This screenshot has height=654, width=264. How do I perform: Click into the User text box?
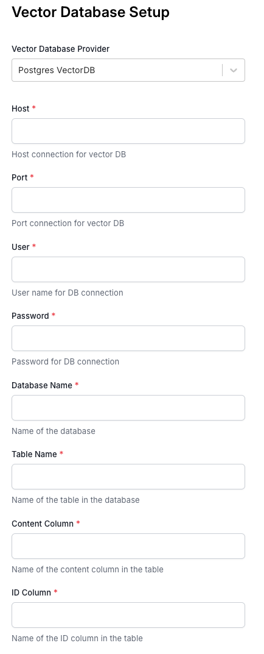click(x=128, y=269)
